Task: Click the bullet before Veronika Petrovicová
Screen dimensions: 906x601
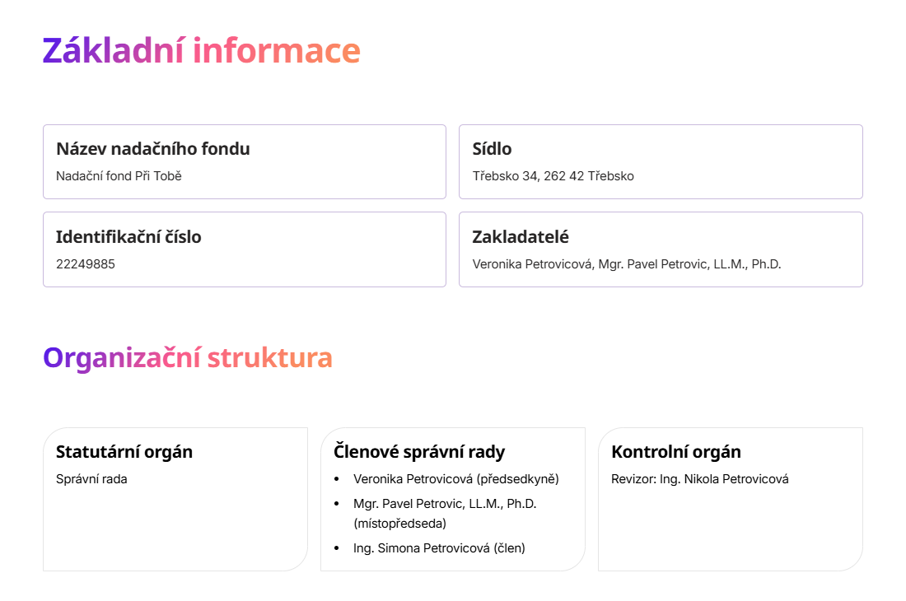Action: [x=336, y=479]
